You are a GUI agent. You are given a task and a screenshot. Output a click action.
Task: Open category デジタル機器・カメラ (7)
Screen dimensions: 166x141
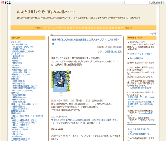click(23, 51)
